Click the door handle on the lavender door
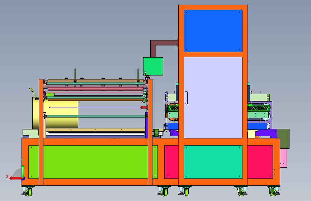Image resolution: width=311 pixels, height=201 pixels. click(x=186, y=98)
